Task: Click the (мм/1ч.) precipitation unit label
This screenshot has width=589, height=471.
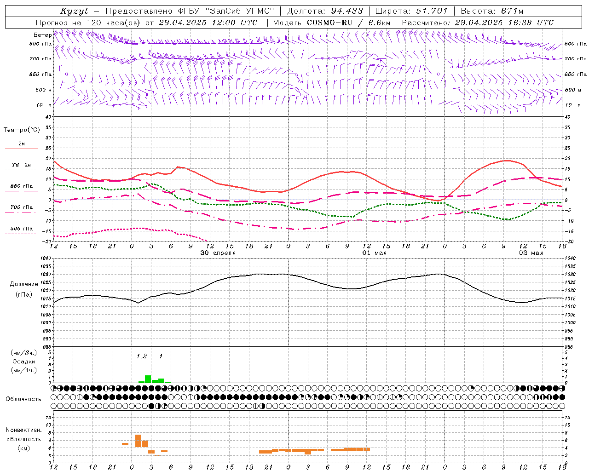Action: click(23, 370)
